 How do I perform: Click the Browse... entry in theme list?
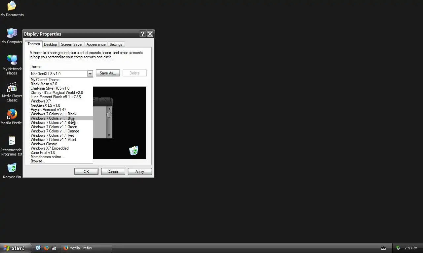pyautogui.click(x=61, y=161)
